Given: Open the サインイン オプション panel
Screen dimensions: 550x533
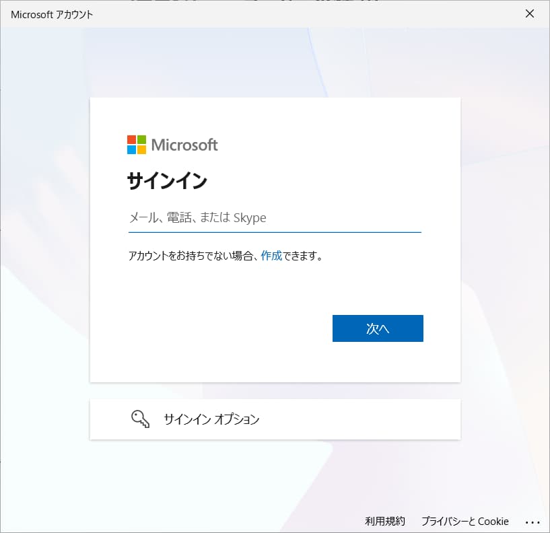Looking at the screenshot, I should 213,419.
